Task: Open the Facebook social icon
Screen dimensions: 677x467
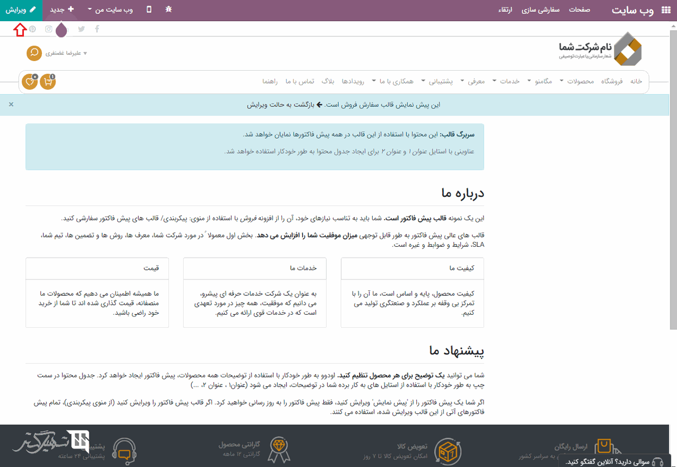Action: 97,29
